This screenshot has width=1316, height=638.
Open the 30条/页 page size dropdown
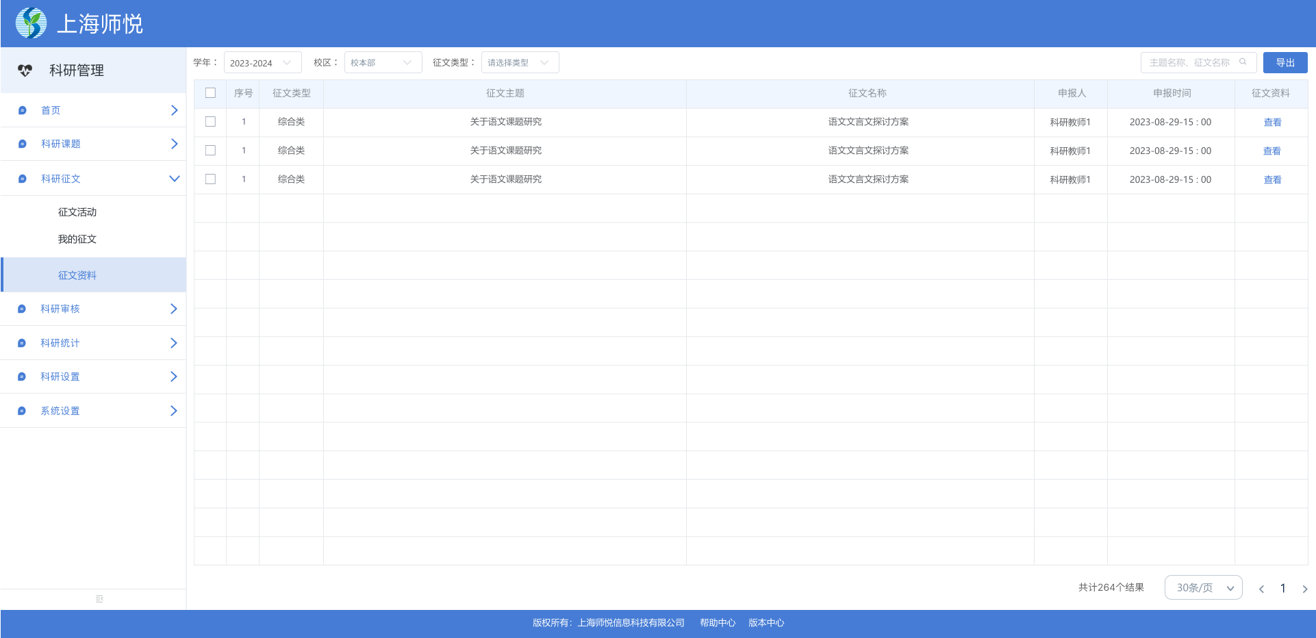click(1203, 588)
